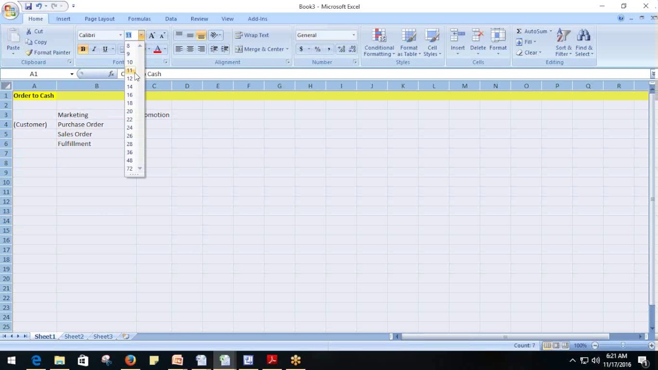The width and height of the screenshot is (658, 370).
Task: Toggle Underline formatting
Action: point(105,49)
